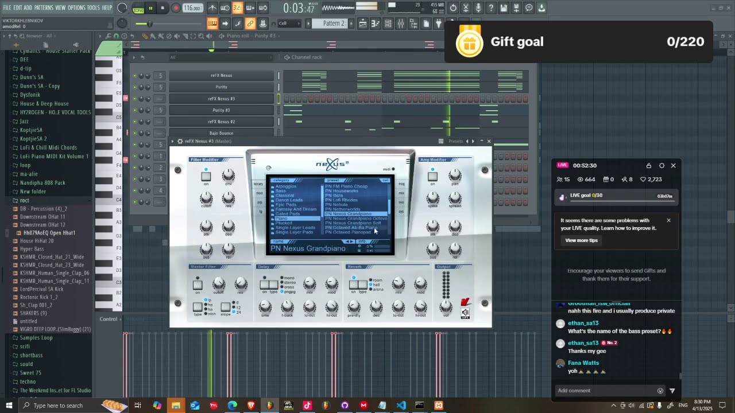Open the OPTIONS menu
The width and height of the screenshot is (735, 413).
click(x=76, y=7)
